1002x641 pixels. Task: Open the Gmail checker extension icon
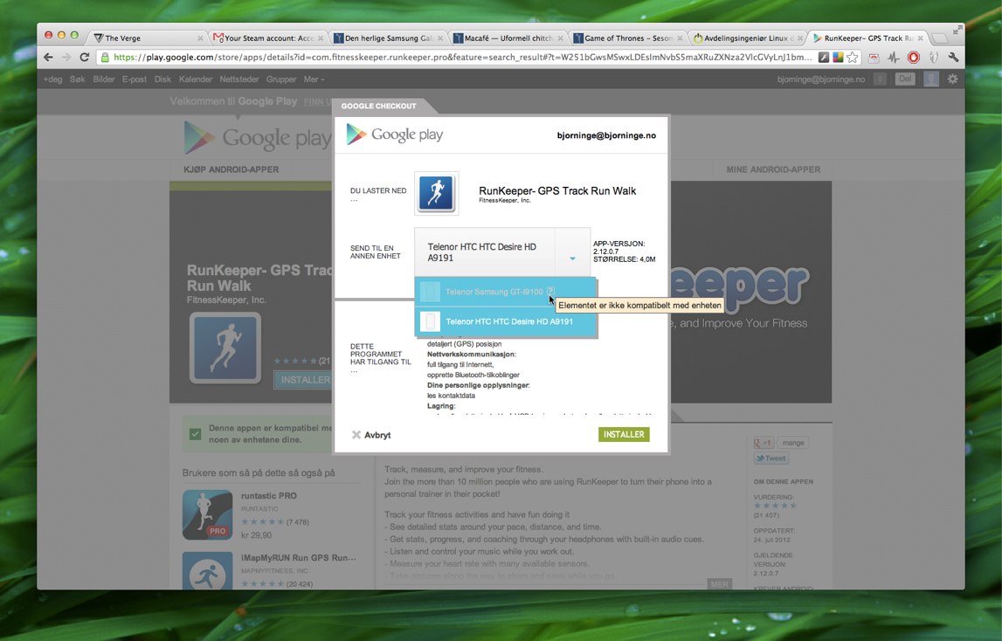click(874, 58)
